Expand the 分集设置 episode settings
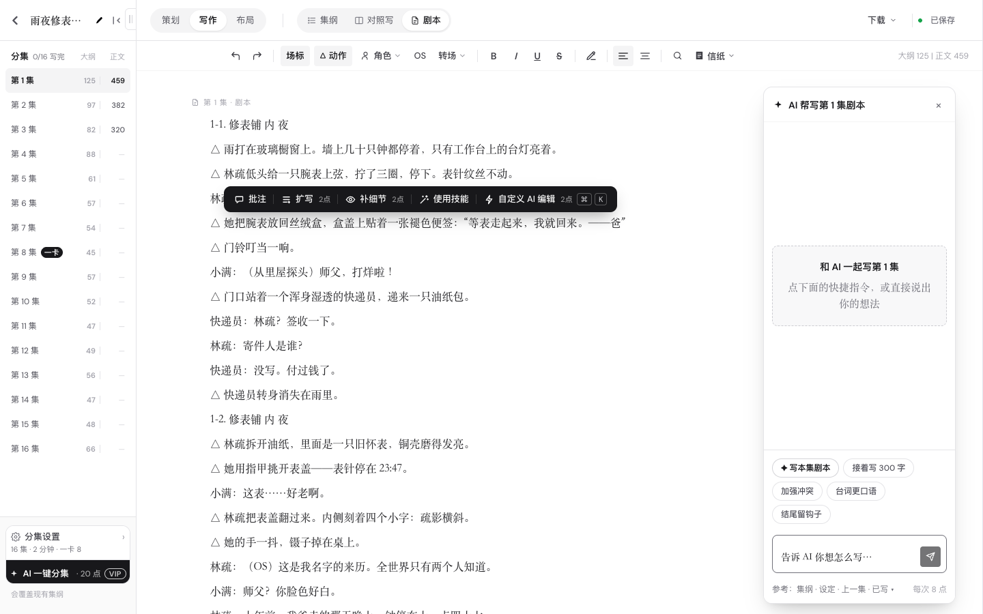This screenshot has width=983, height=614. [68, 542]
